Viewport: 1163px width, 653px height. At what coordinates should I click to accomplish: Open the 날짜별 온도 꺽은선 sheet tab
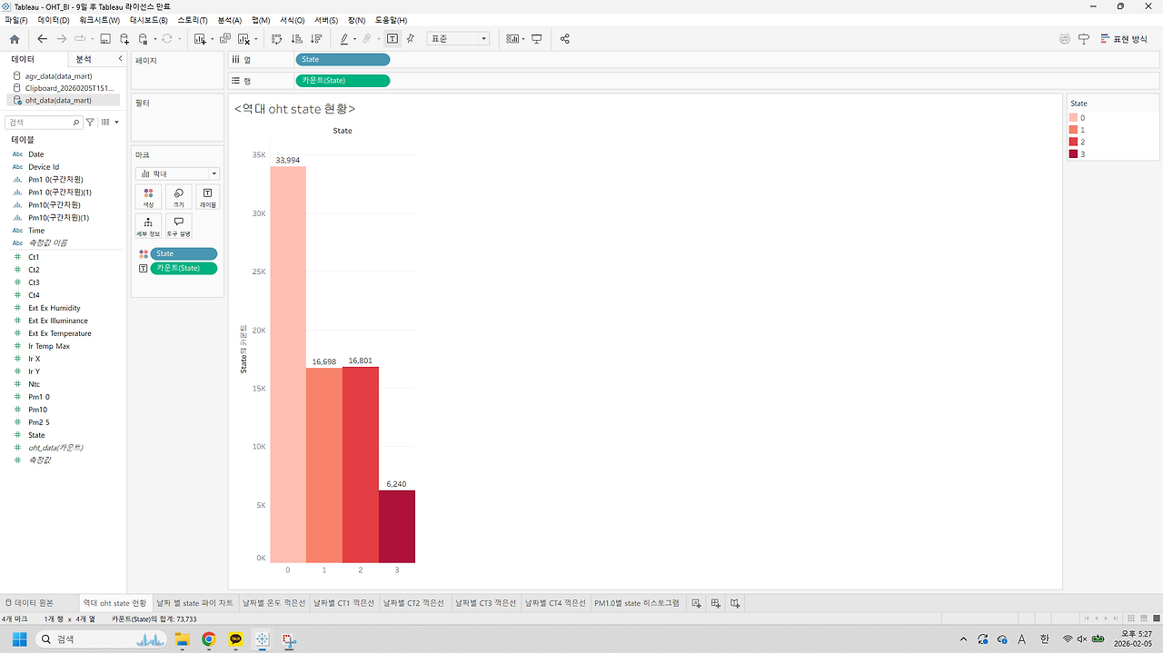click(x=273, y=603)
